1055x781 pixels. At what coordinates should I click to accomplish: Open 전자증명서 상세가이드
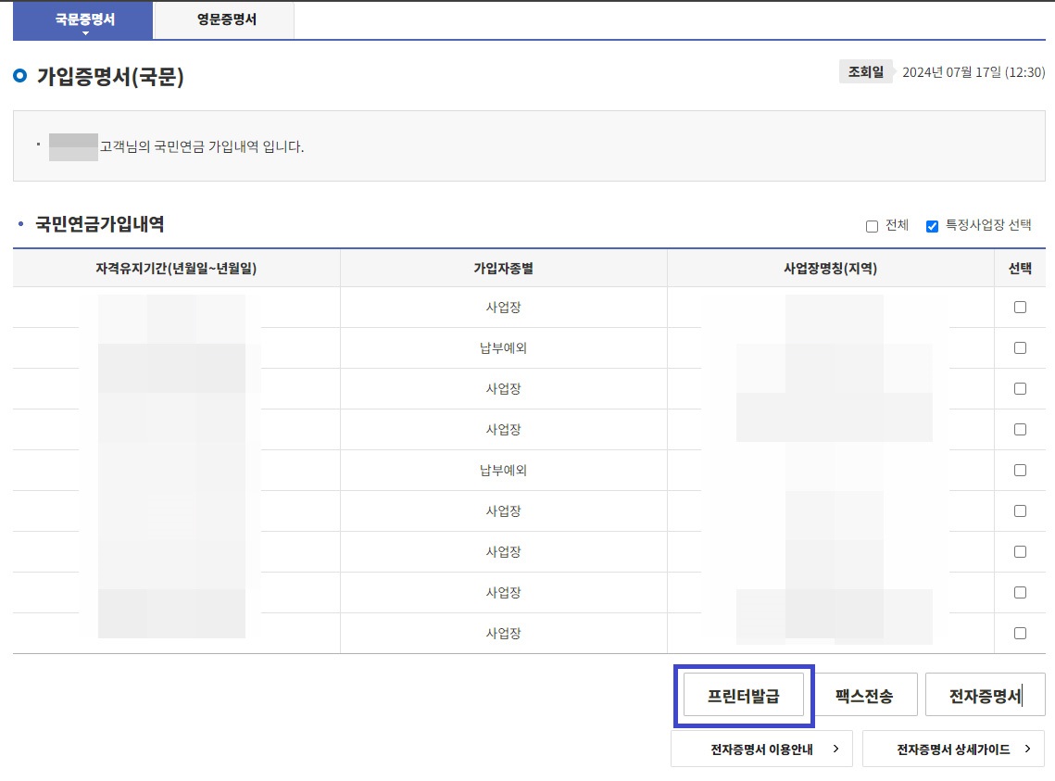[952, 749]
